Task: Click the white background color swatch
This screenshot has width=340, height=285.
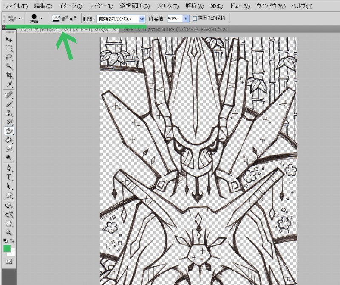Action: point(13,253)
